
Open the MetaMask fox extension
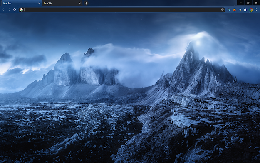(235, 10)
